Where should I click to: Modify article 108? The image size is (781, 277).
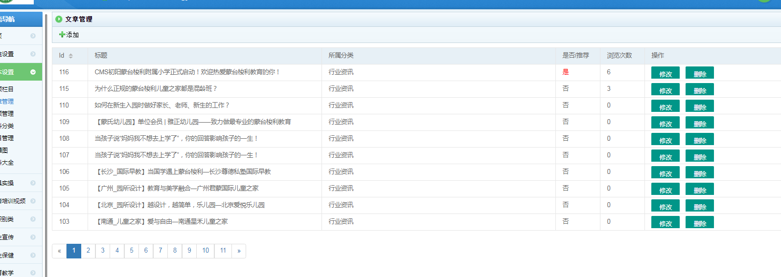(x=666, y=139)
